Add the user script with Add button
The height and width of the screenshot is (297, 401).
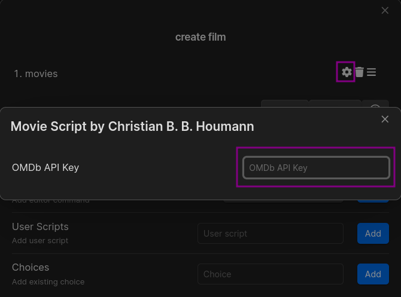tap(373, 234)
